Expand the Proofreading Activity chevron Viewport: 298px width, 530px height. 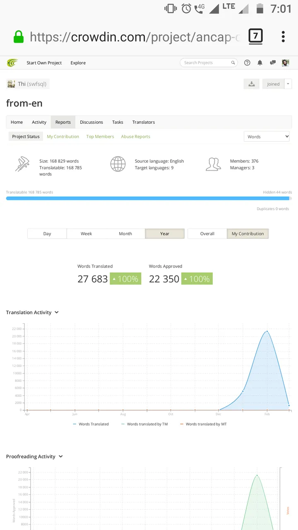[x=61, y=457]
